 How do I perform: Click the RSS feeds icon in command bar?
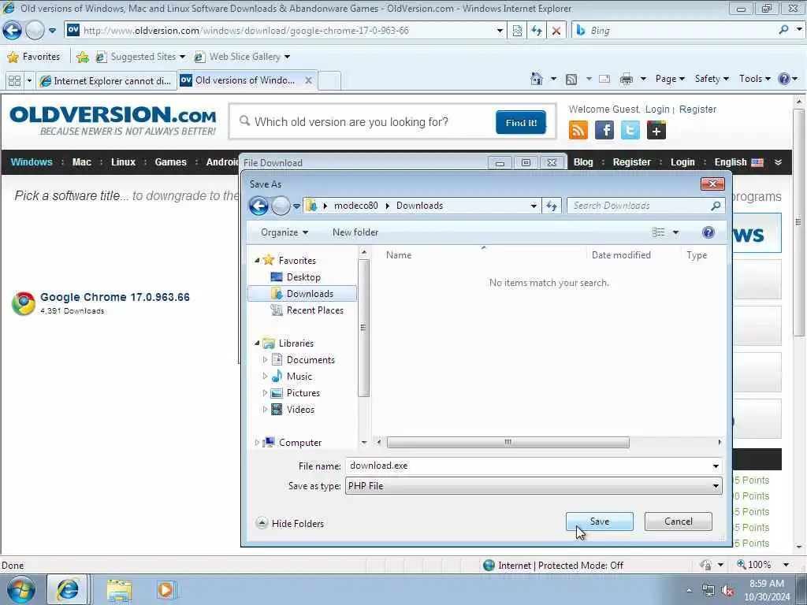571,79
